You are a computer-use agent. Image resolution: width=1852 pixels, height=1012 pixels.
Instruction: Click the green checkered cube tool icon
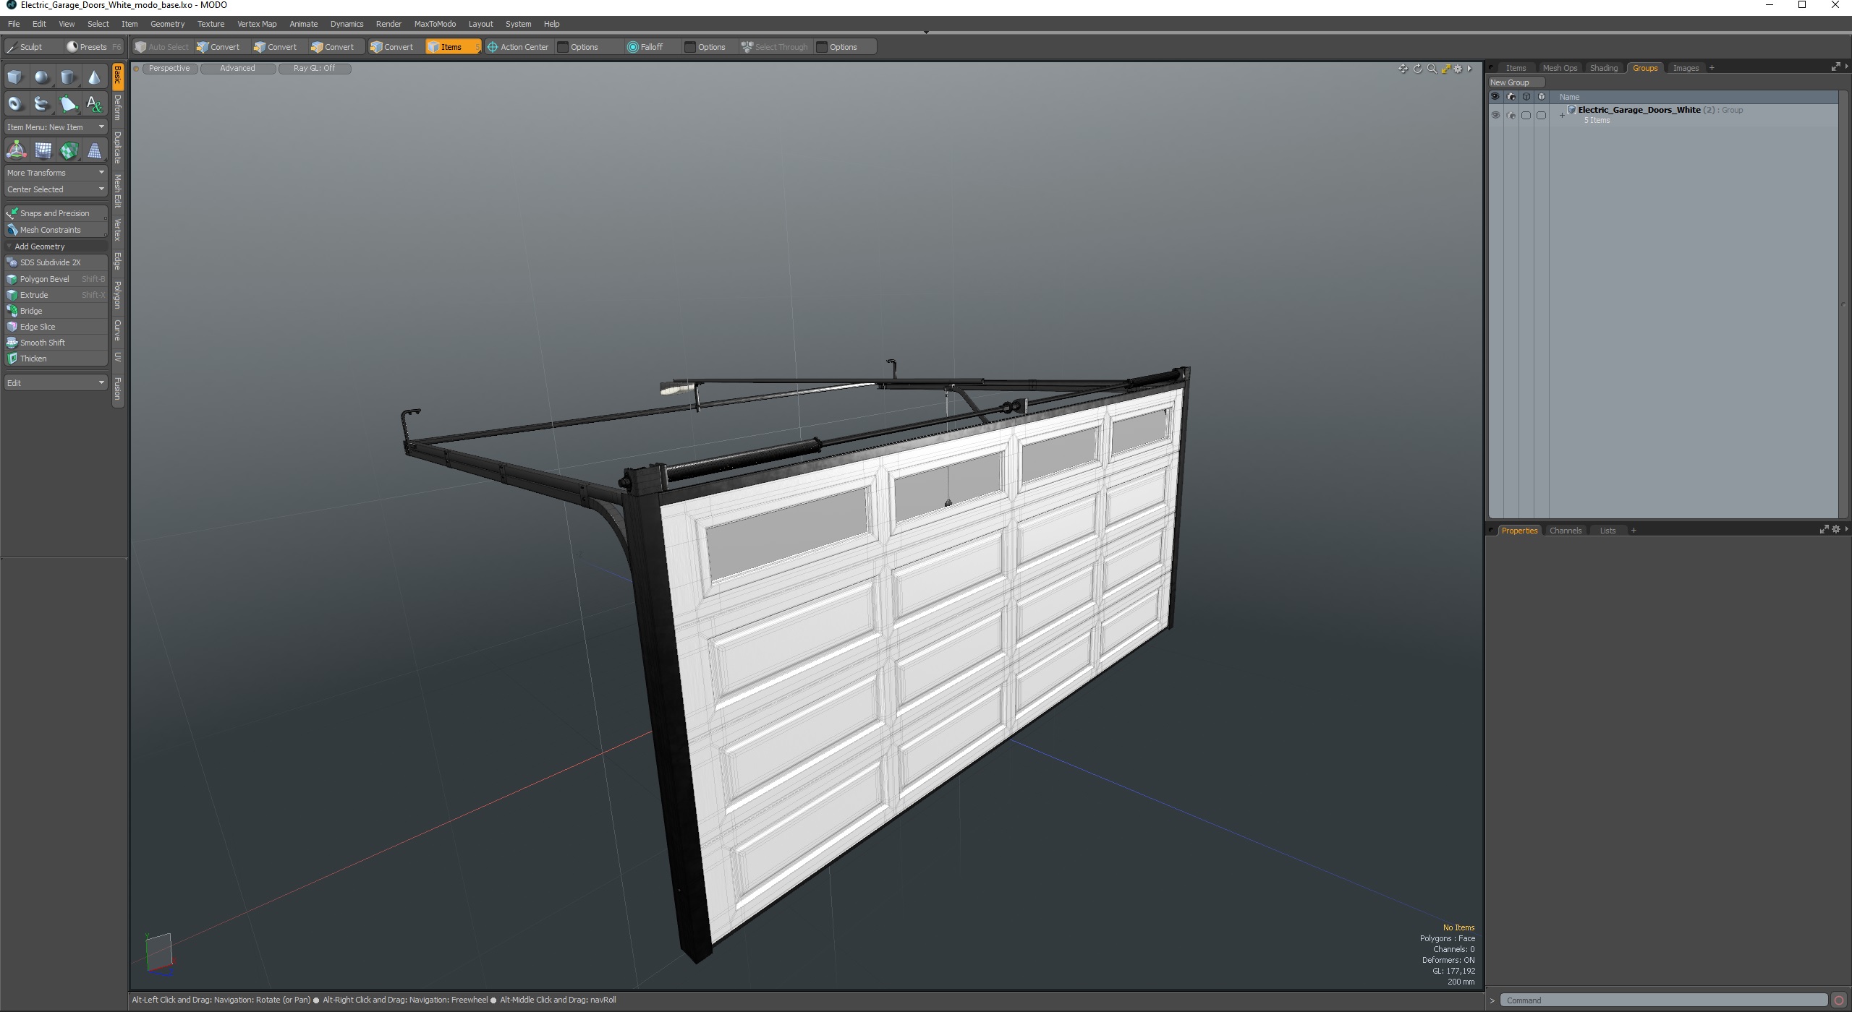69,150
